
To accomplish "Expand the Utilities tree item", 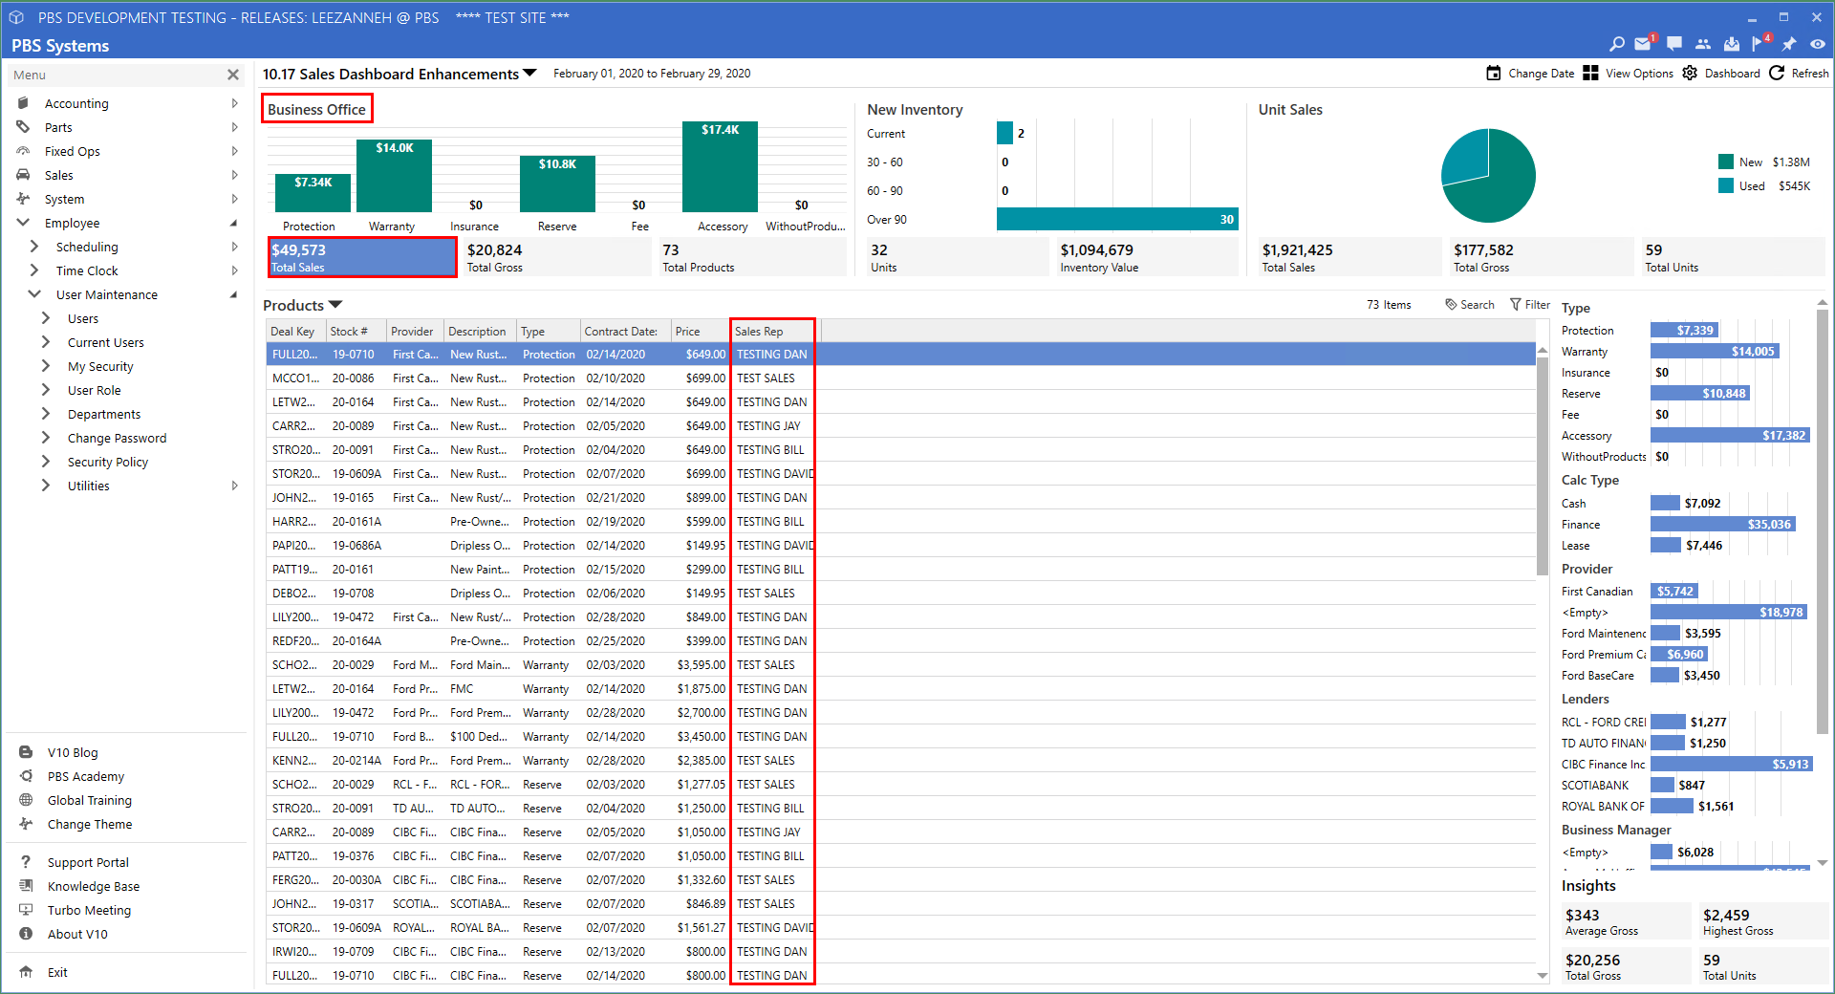I will pos(46,486).
